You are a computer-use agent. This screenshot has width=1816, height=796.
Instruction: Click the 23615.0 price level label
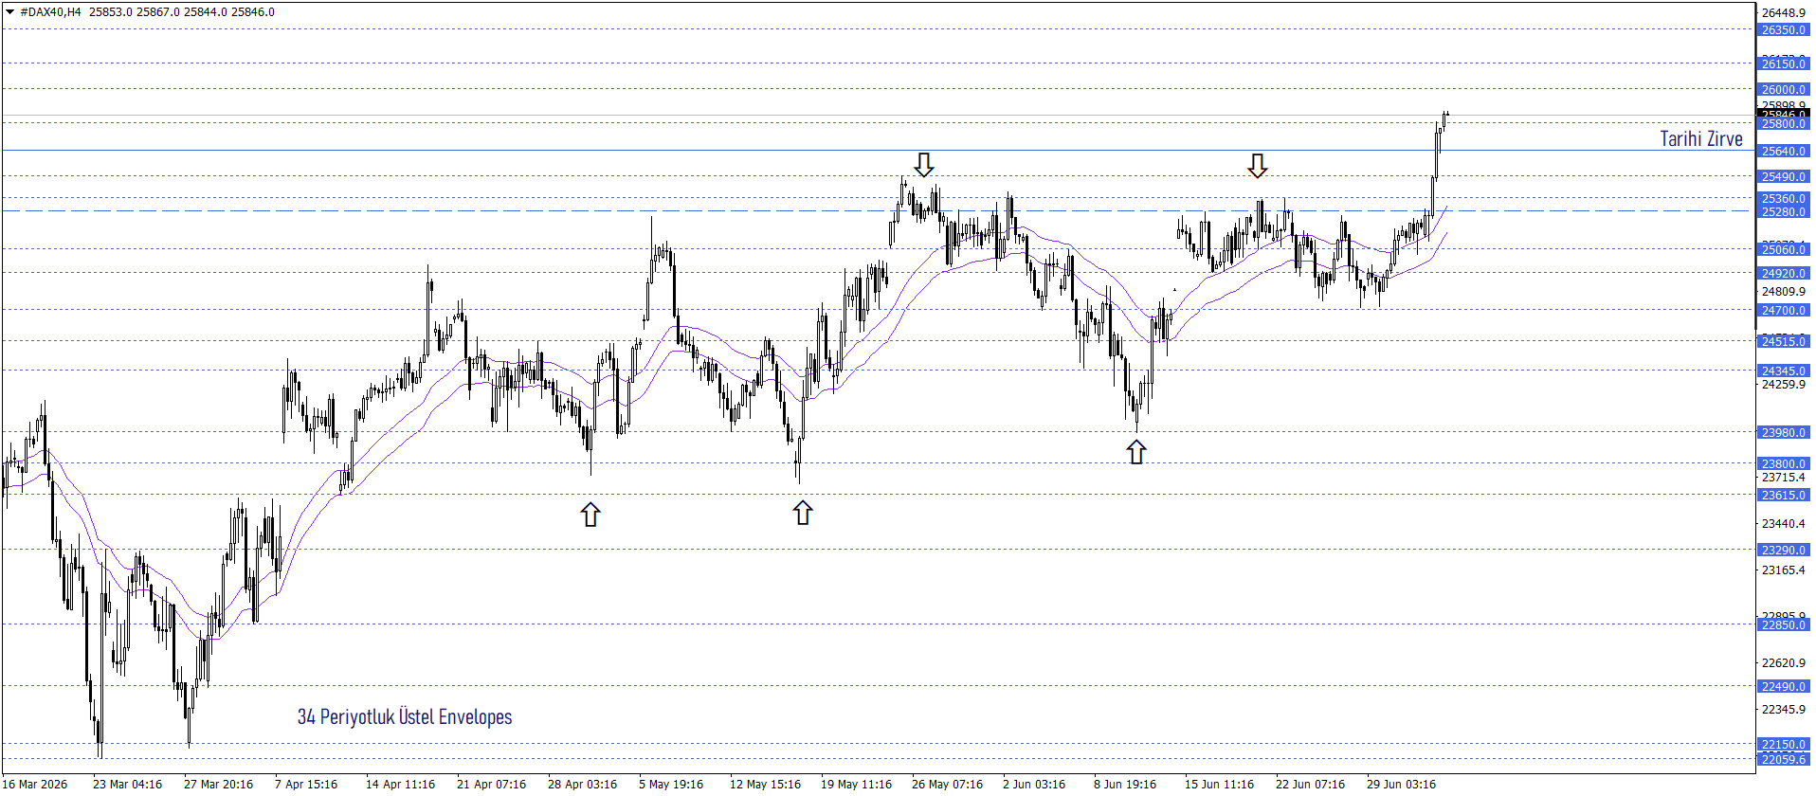(x=1784, y=496)
